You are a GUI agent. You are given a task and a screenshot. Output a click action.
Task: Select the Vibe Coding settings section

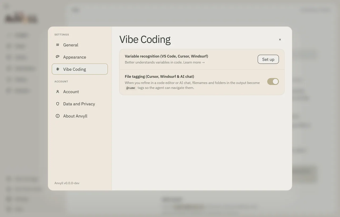pos(80,69)
